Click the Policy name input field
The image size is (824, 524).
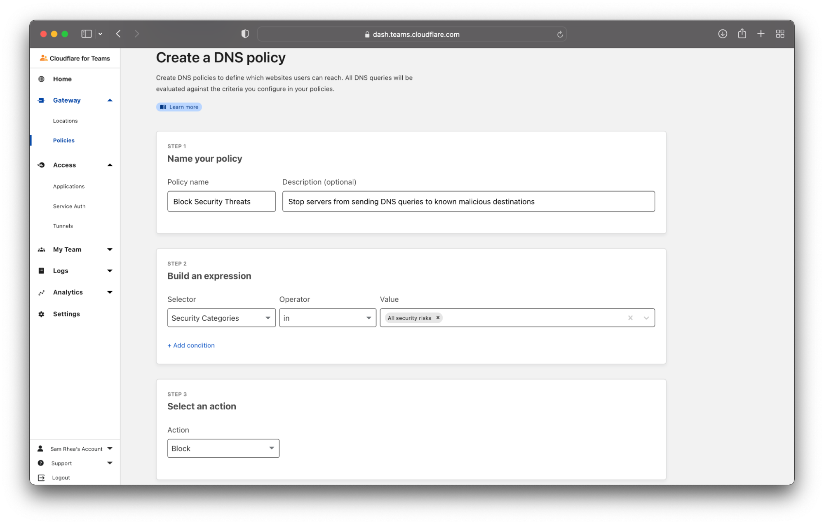point(221,201)
